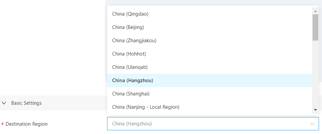The image size is (322, 134).
Task: Select China (Shanghai) from dropdown list
Action: pyautogui.click(x=131, y=94)
